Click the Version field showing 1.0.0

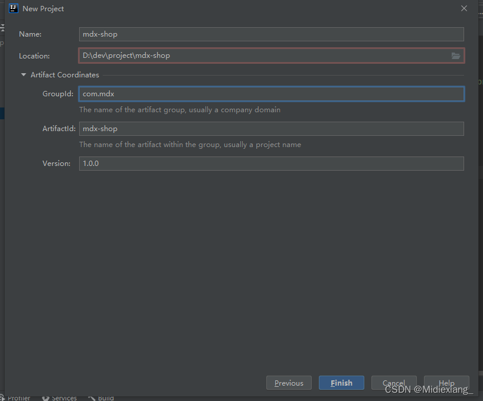click(x=271, y=164)
